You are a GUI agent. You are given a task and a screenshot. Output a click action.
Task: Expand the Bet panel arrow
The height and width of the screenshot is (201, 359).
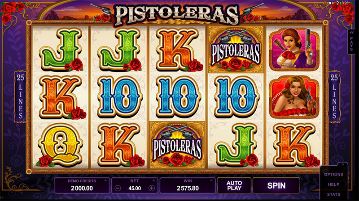[x=153, y=181]
